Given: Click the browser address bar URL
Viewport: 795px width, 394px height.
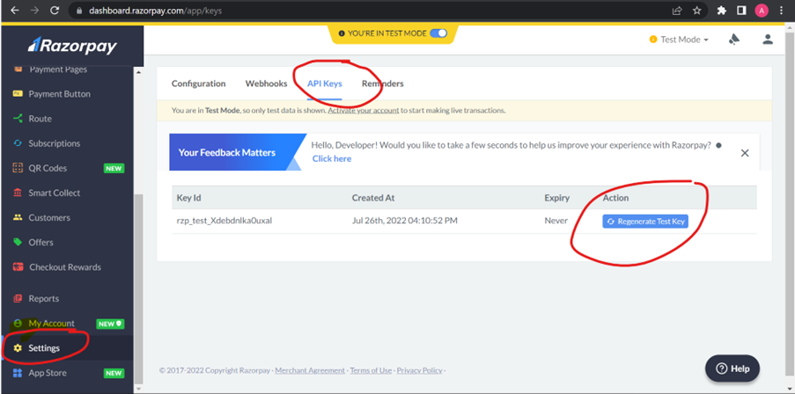Looking at the screenshot, I should (x=155, y=11).
